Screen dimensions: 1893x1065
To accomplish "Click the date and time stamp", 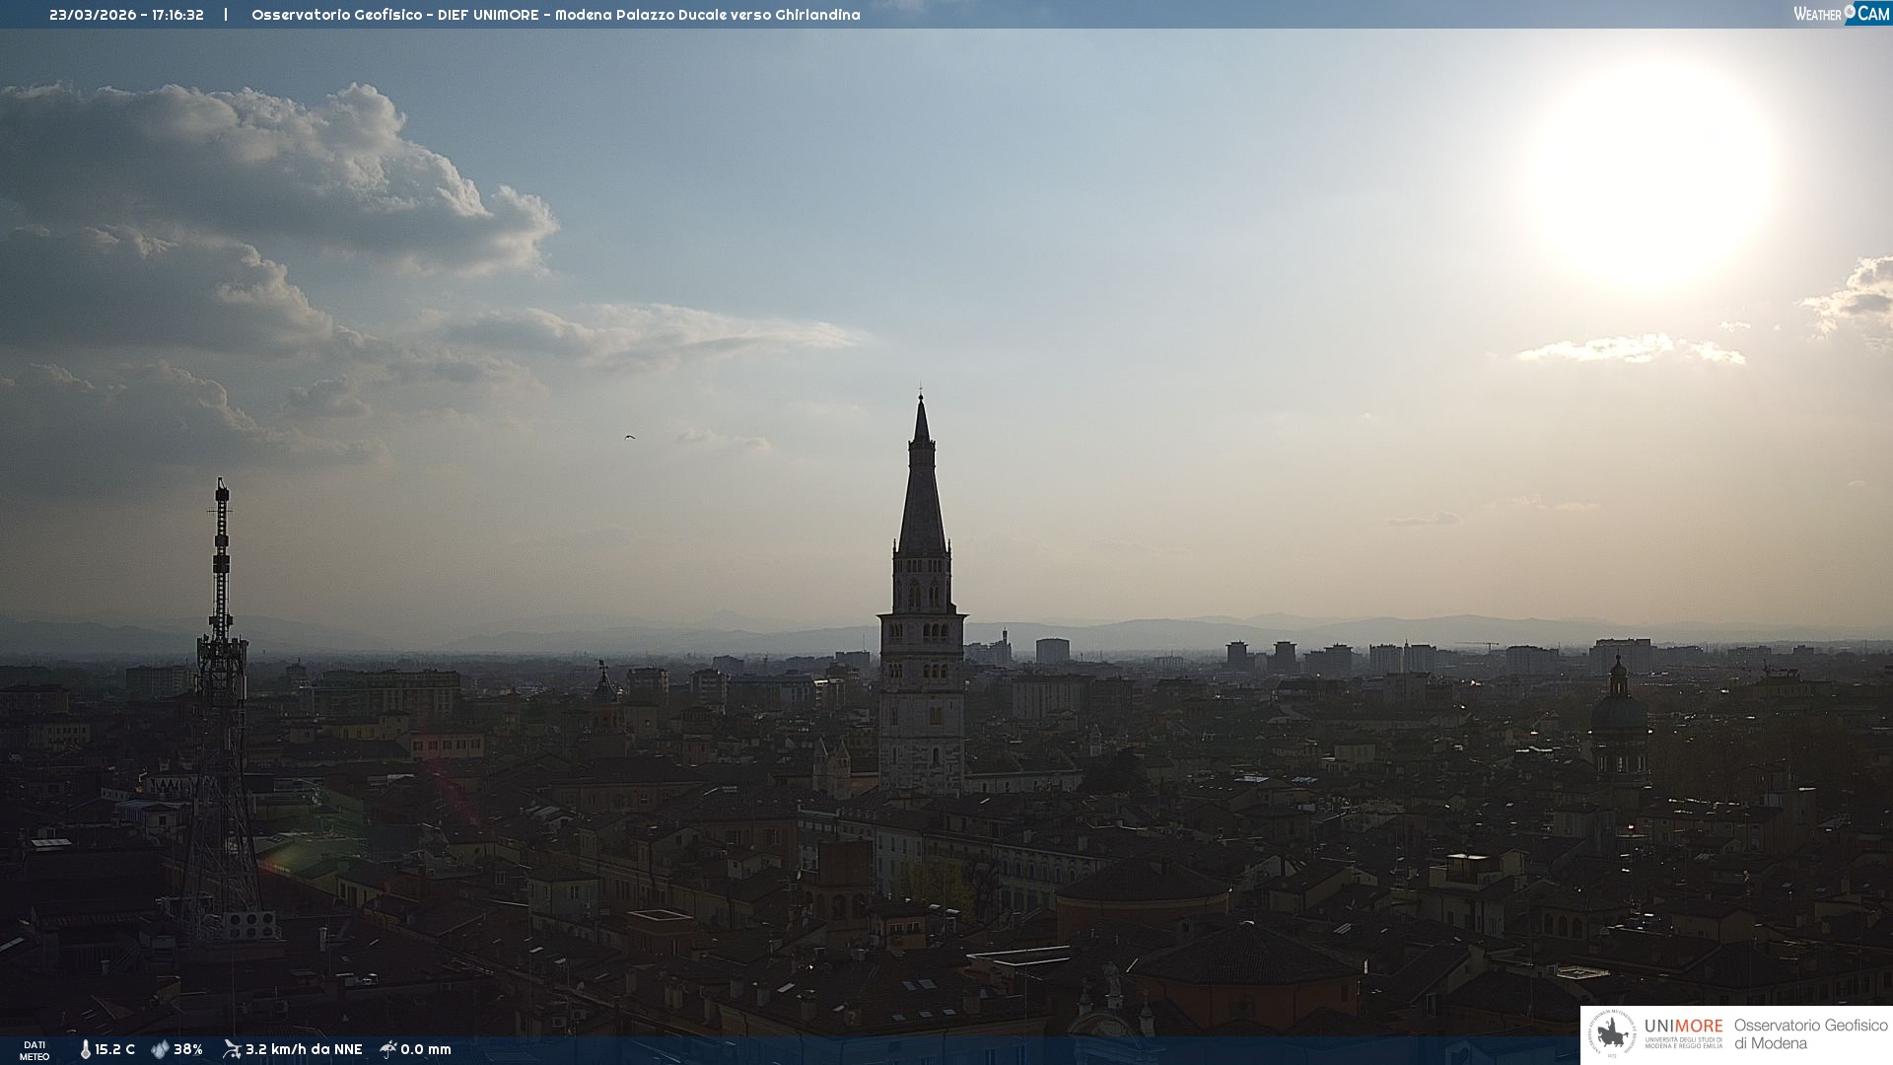I will pyautogui.click(x=126, y=15).
